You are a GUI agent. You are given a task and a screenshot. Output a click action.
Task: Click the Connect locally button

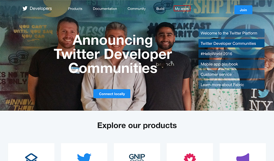pyautogui.click(x=112, y=94)
